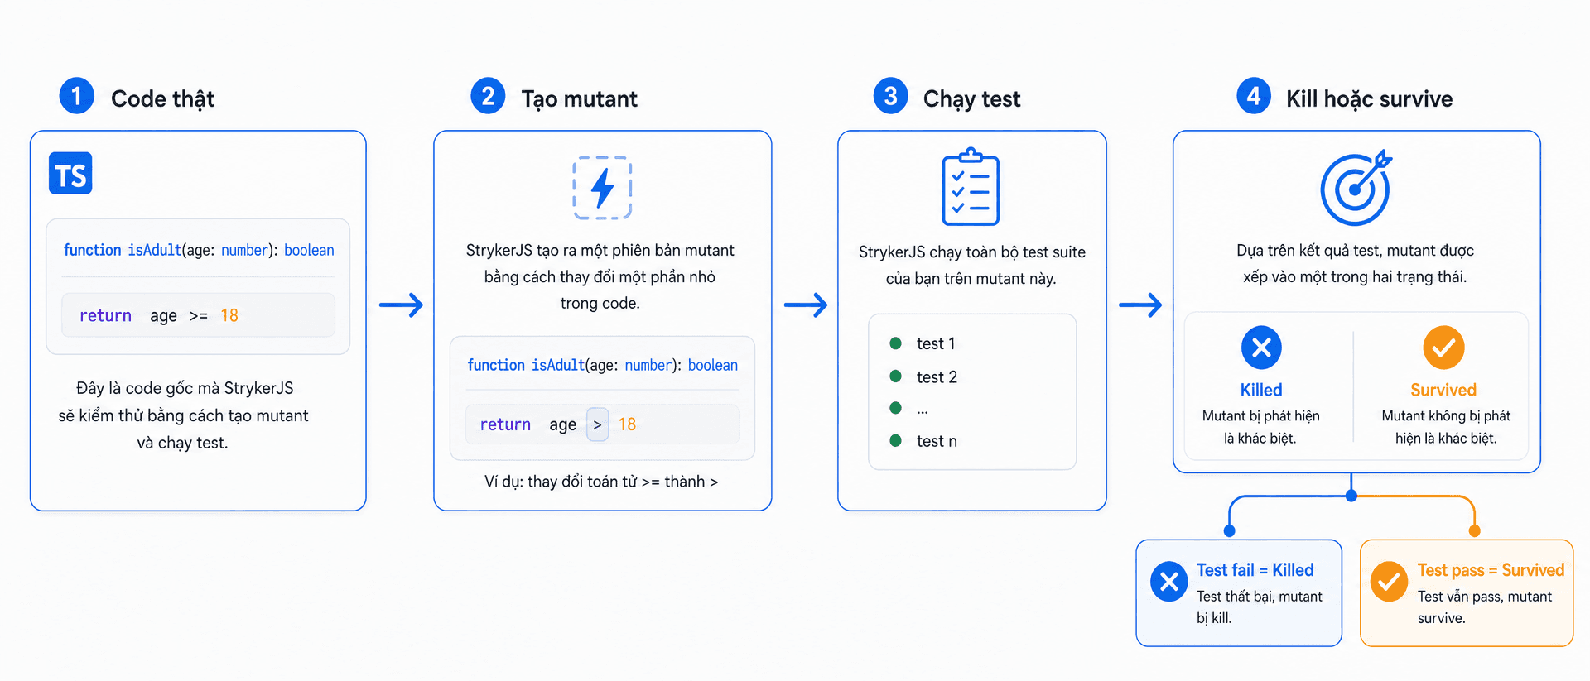The height and width of the screenshot is (681, 1590).
Task: Click 'Test thất bại, mutant bị kill' text
Action: (1259, 607)
